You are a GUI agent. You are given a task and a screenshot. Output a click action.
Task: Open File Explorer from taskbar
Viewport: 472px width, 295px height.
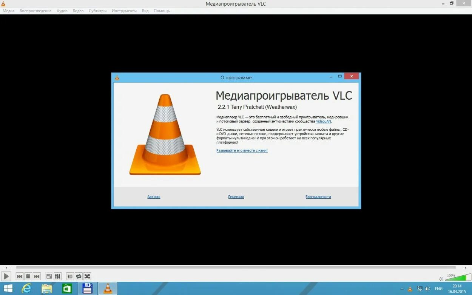pos(47,289)
